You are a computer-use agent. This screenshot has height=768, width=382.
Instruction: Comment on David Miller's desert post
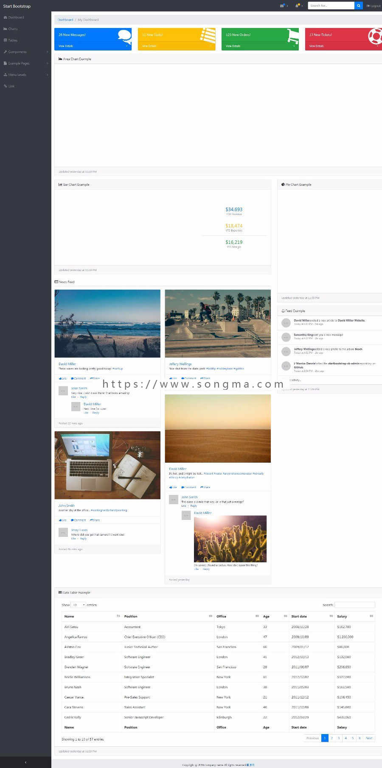click(188, 487)
